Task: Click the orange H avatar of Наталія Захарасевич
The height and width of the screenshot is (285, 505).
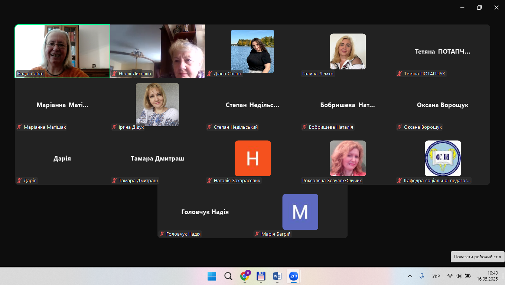Action: click(x=252, y=158)
